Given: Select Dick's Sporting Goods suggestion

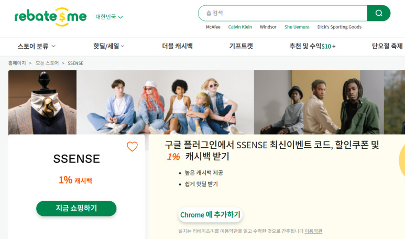Looking at the screenshot, I should (340, 27).
